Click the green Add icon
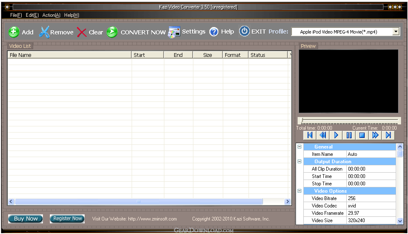This screenshot has height=234, width=408. coord(13,32)
